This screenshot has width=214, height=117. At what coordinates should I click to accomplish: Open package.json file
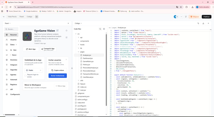pos(82,109)
